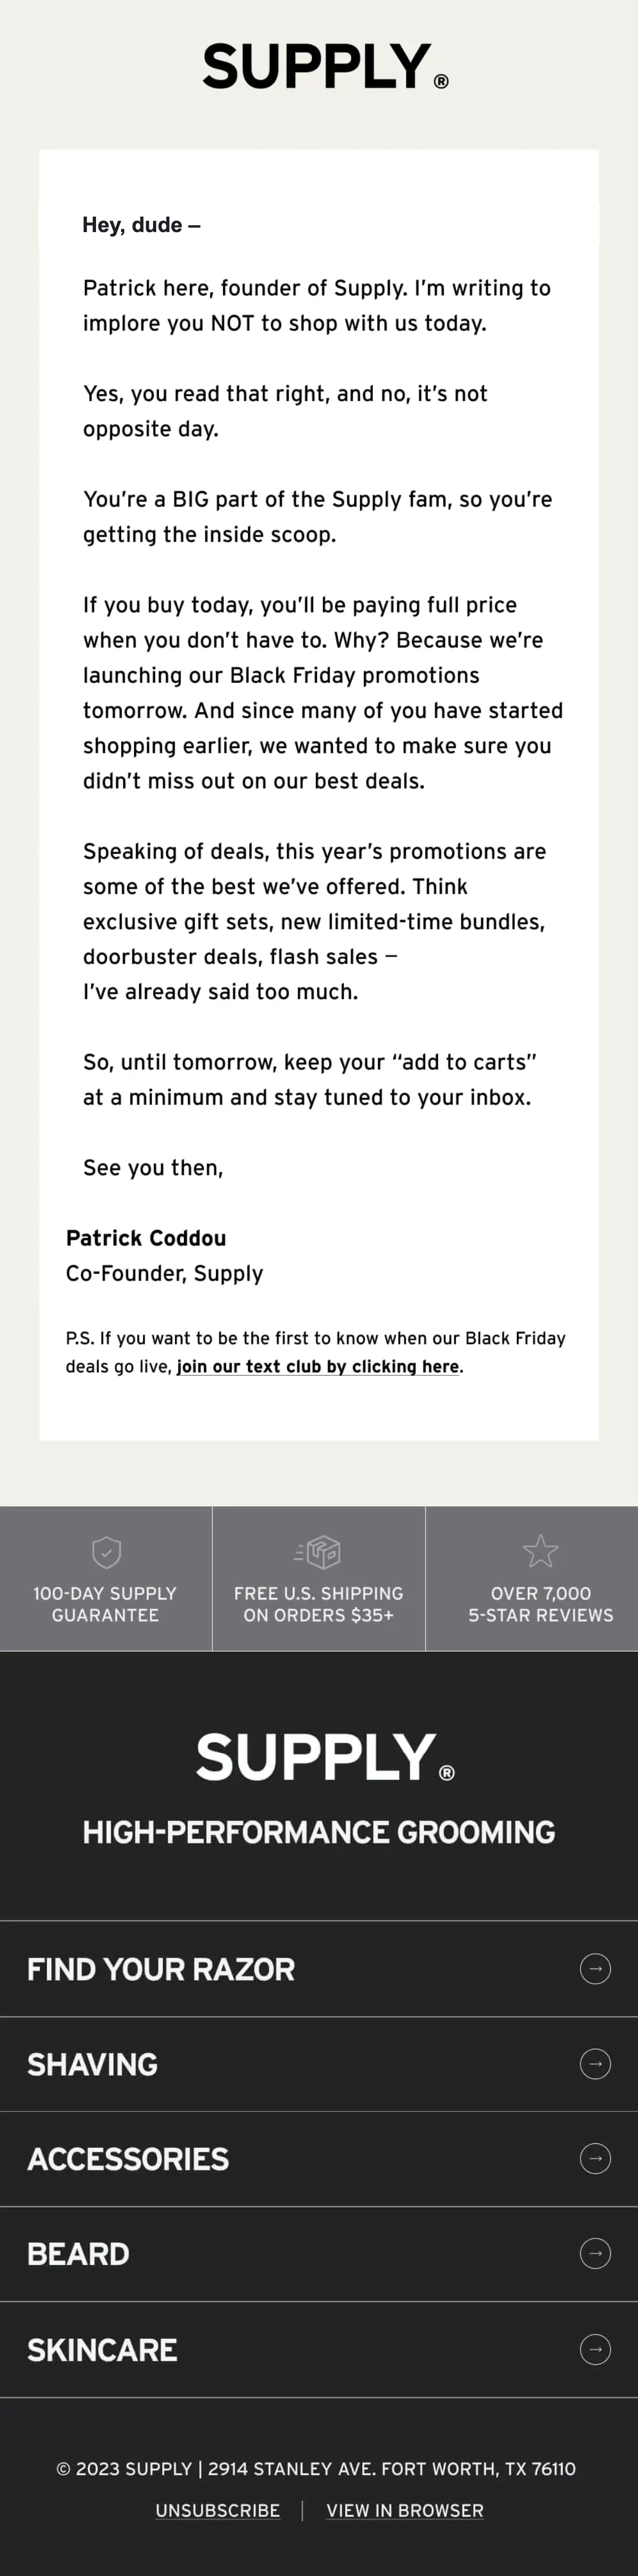Screen dimensions: 638x2576
Task: Click the arrow circle beside Skincare
Action: (x=595, y=2349)
